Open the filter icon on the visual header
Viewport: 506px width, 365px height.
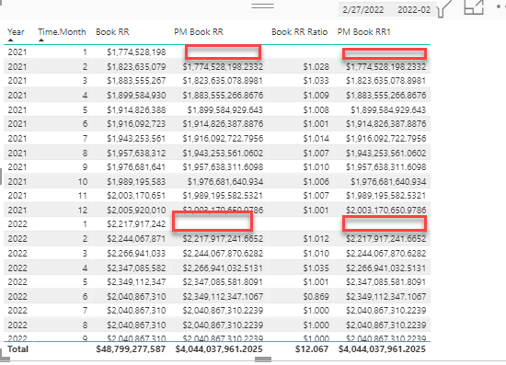pos(444,8)
